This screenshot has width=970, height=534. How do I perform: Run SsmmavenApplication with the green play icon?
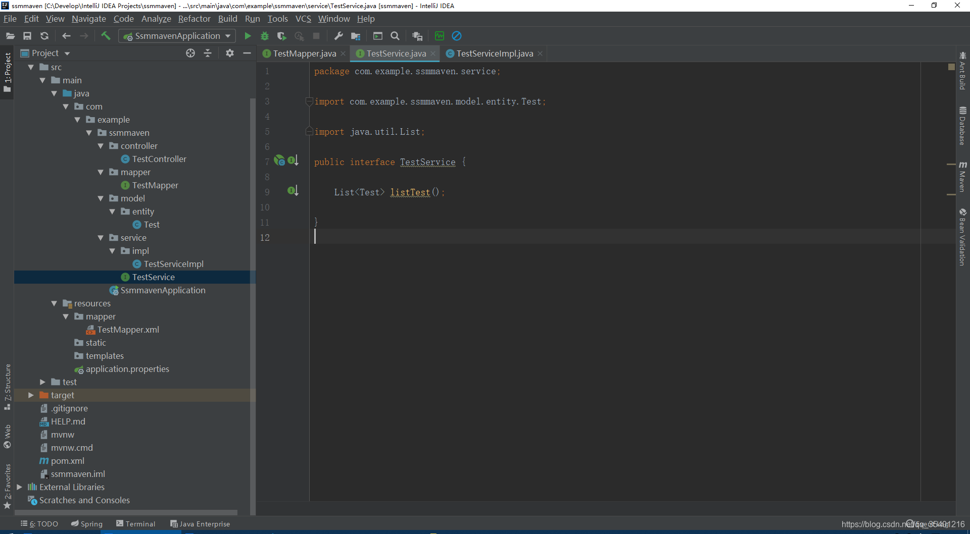coord(248,36)
